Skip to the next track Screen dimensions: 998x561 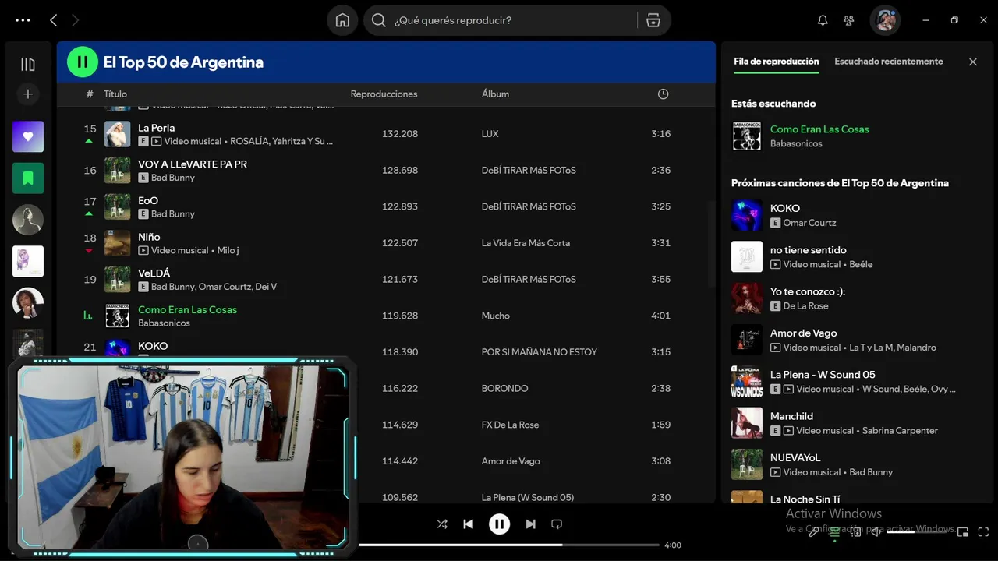(x=531, y=524)
